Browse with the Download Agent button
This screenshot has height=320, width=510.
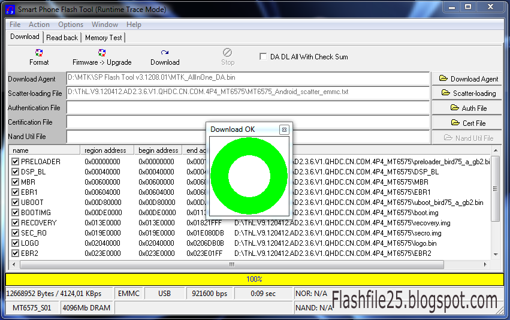(x=467, y=79)
